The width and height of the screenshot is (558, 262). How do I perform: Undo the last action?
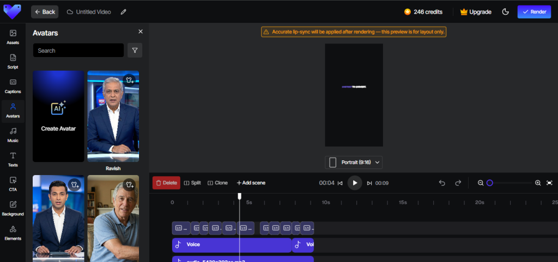(x=442, y=183)
